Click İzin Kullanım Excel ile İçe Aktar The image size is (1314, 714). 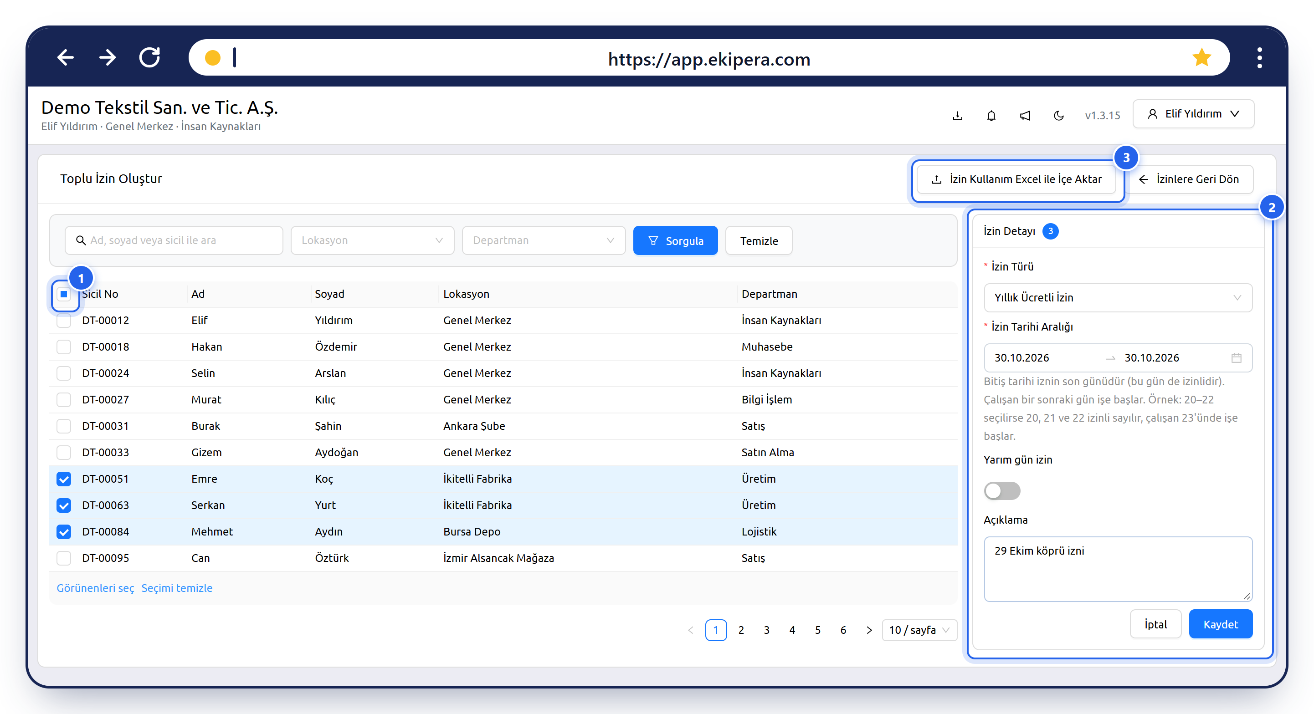coord(1016,179)
